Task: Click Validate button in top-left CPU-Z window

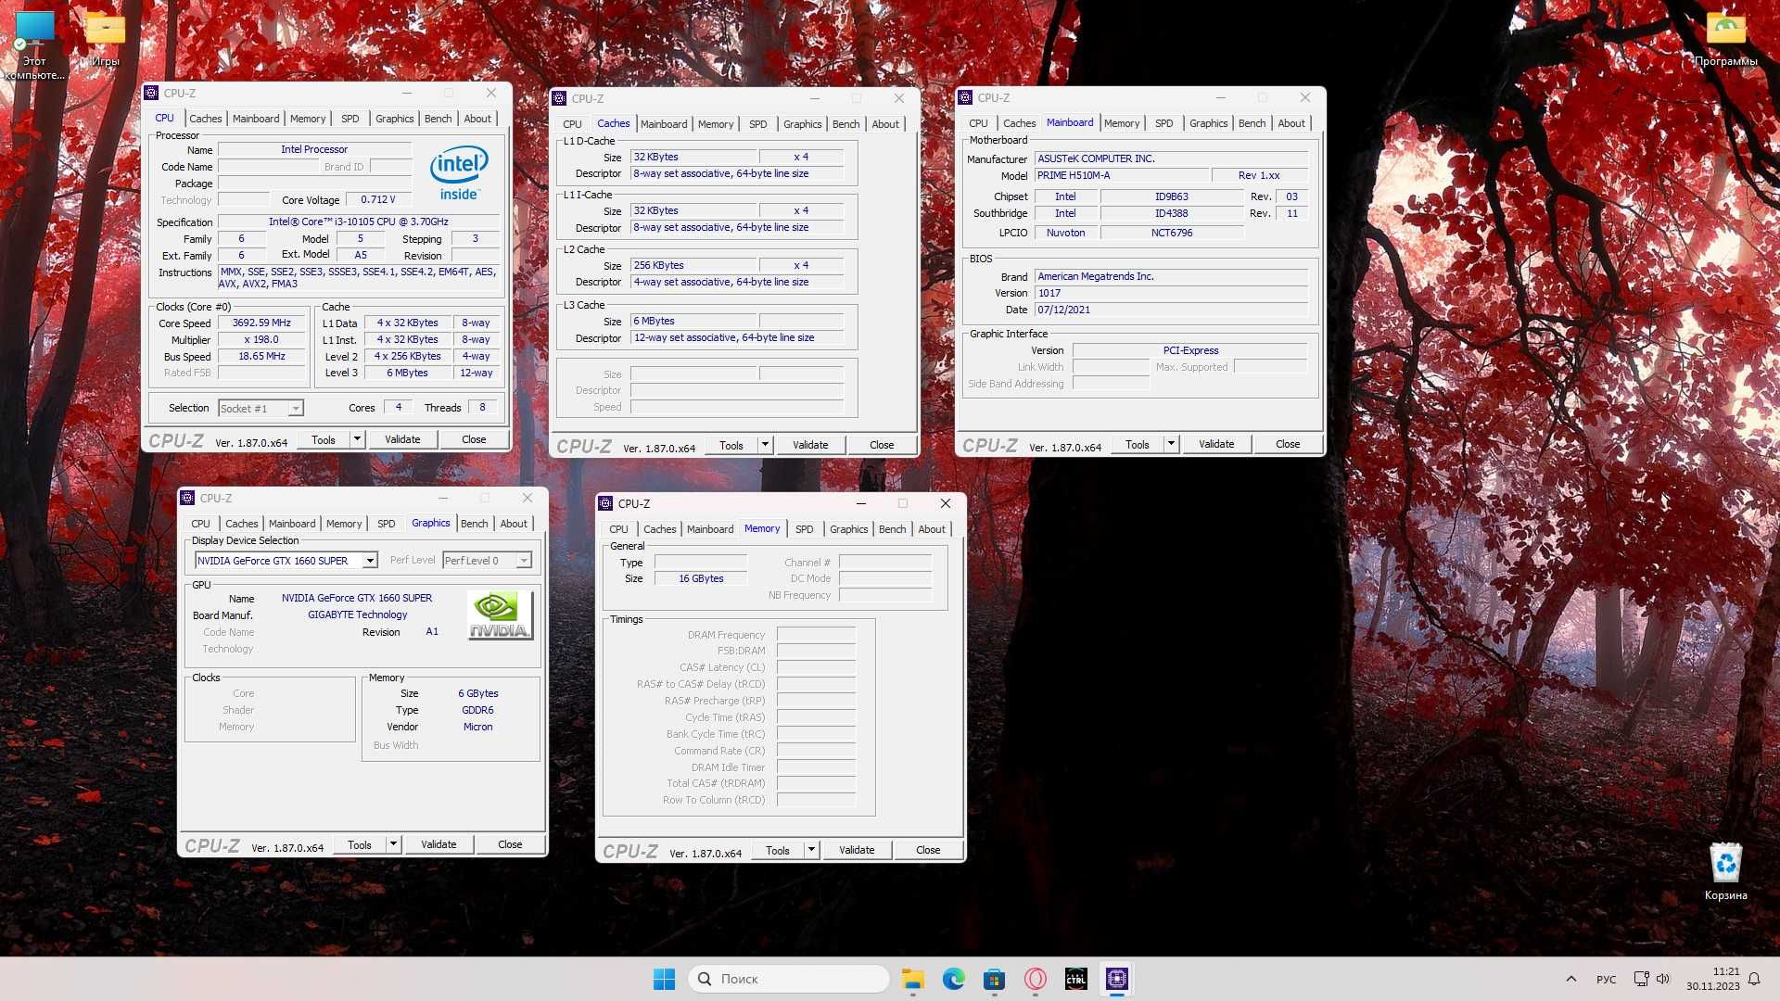Action: click(x=402, y=438)
